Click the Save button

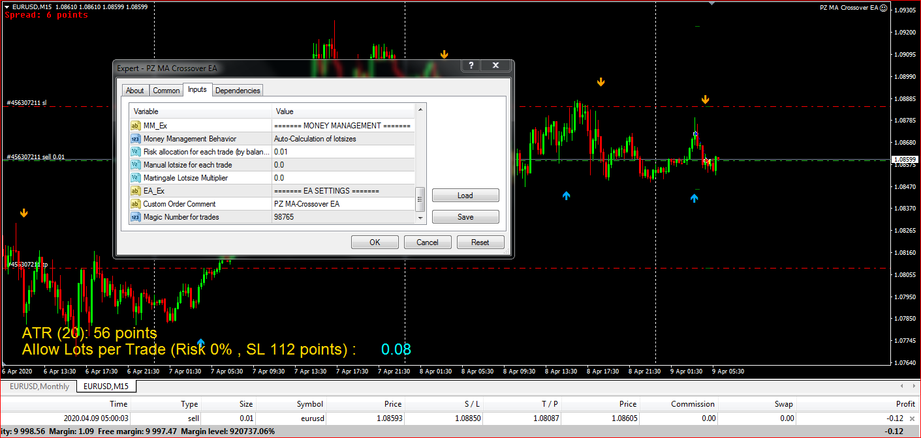pyautogui.click(x=465, y=217)
